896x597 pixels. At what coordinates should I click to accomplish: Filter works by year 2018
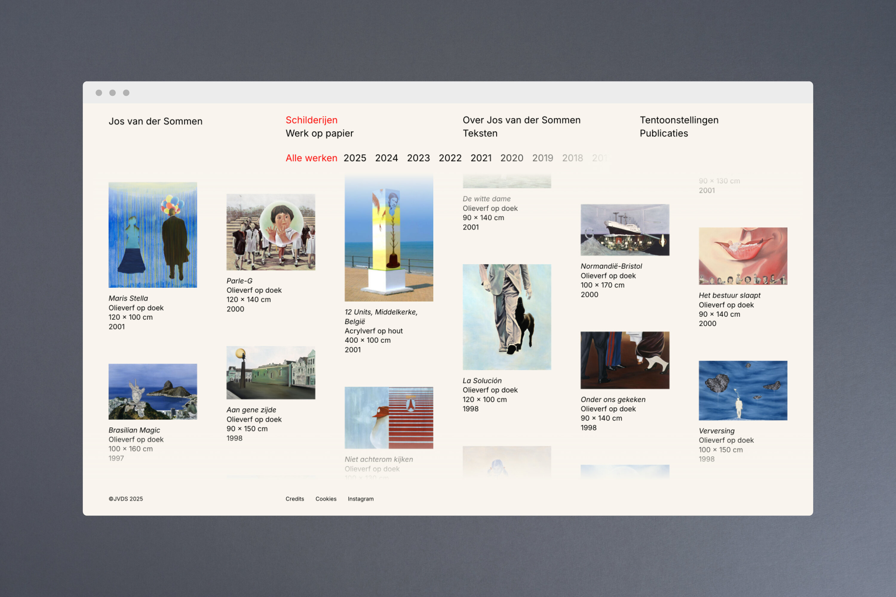point(572,158)
